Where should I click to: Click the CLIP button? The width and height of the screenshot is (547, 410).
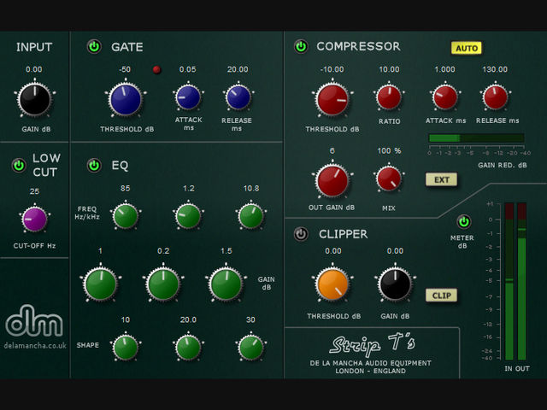click(x=441, y=296)
